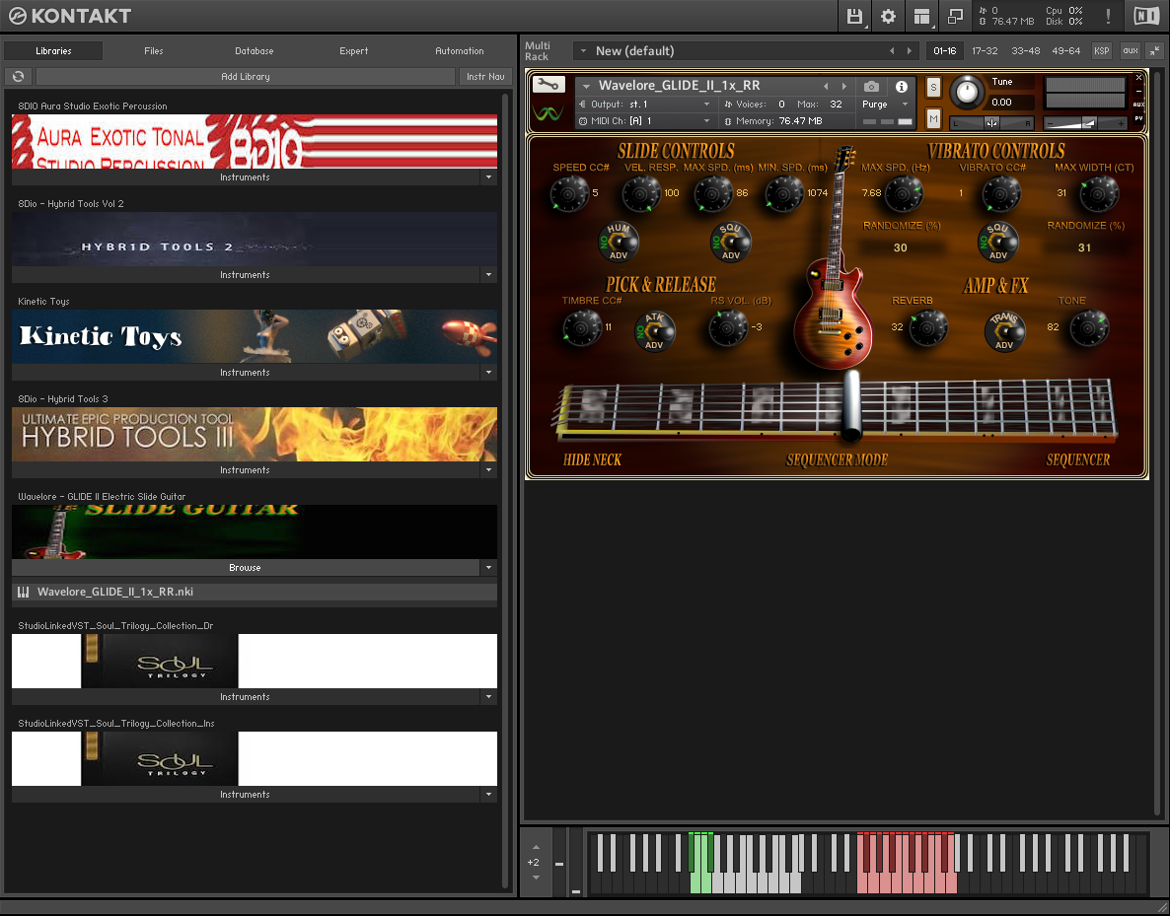Mute the instrument with M button
Image resolution: width=1170 pixels, height=916 pixels.
933,118
